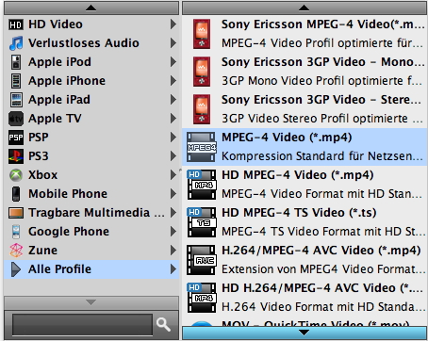The width and height of the screenshot is (428, 341).
Task: Click the HD H.264/MPEG-4 AVC filmstrip icon
Action: tap(202, 298)
